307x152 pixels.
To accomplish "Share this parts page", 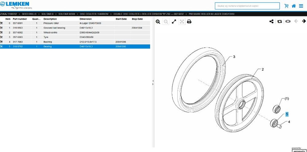I will click(x=272, y=21).
